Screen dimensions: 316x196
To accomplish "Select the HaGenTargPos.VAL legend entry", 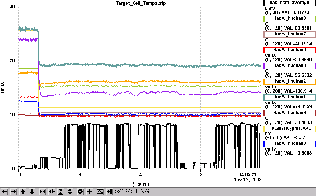I will 289,129.
